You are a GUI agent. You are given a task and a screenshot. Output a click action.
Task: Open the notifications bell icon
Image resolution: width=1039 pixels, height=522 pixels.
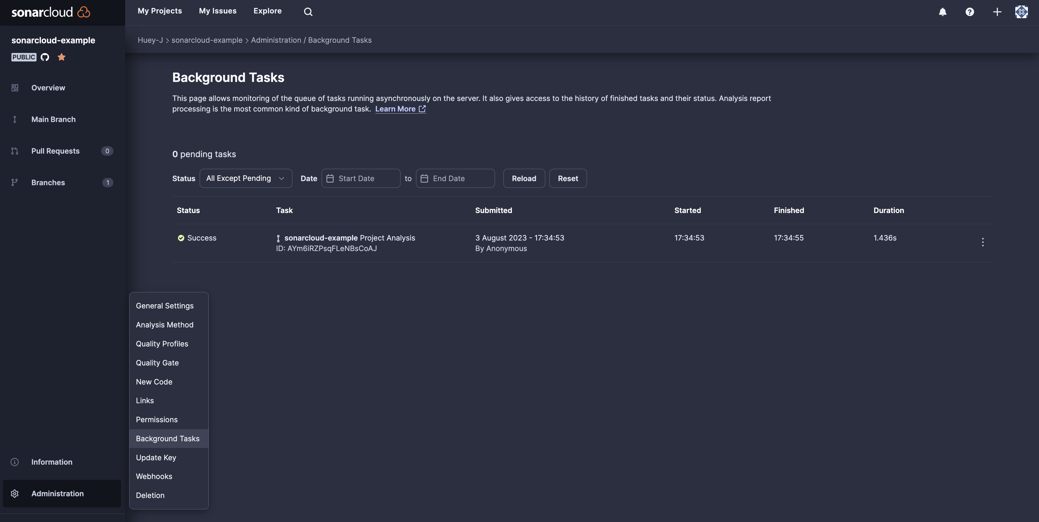(x=943, y=12)
